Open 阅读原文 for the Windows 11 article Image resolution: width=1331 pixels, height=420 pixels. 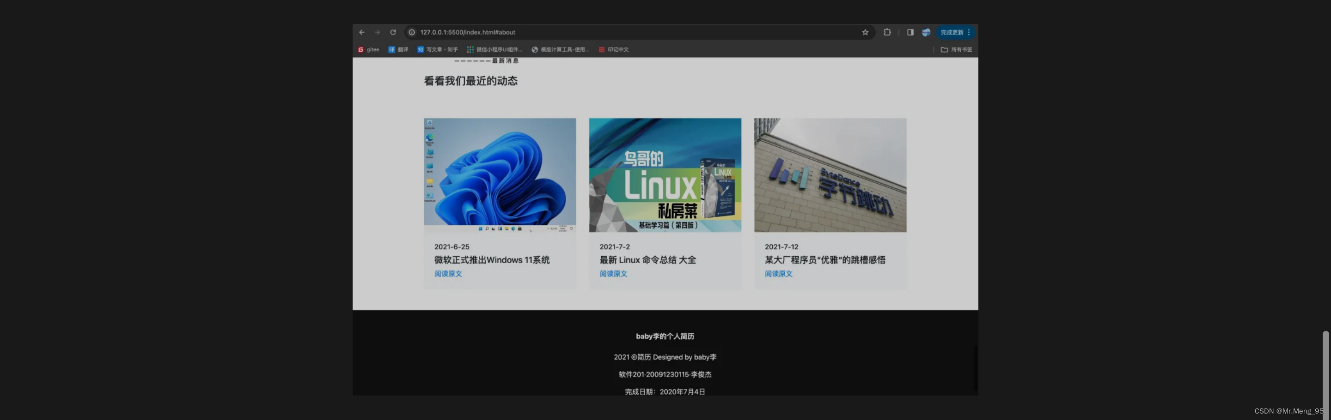pyautogui.click(x=448, y=274)
